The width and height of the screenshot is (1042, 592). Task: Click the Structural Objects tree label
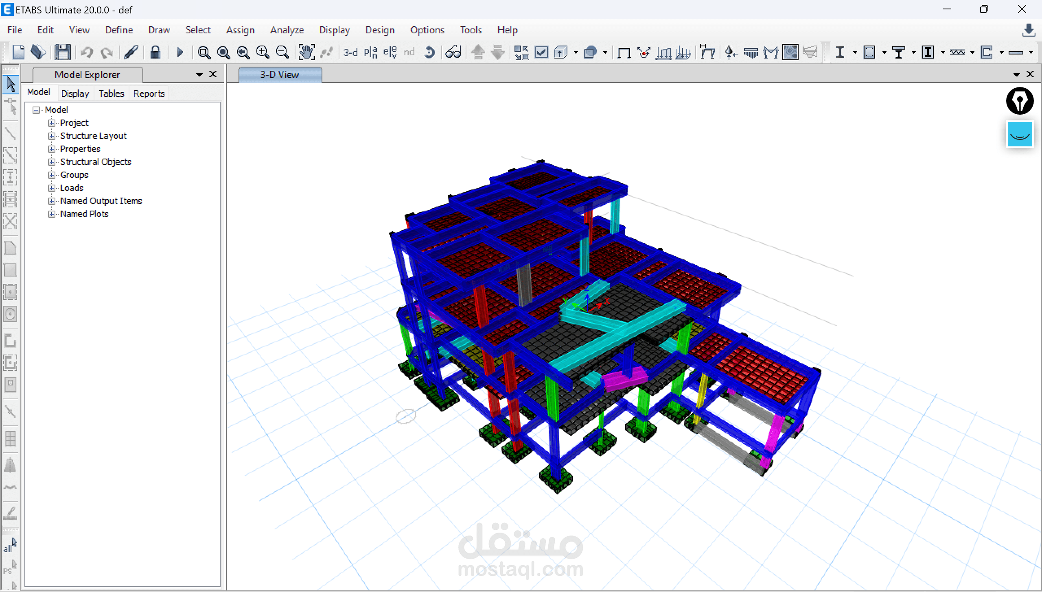coord(96,162)
